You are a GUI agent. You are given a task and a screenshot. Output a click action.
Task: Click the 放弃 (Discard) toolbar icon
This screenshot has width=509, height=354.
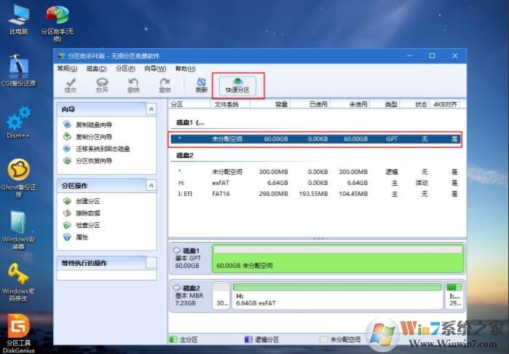pos(102,85)
